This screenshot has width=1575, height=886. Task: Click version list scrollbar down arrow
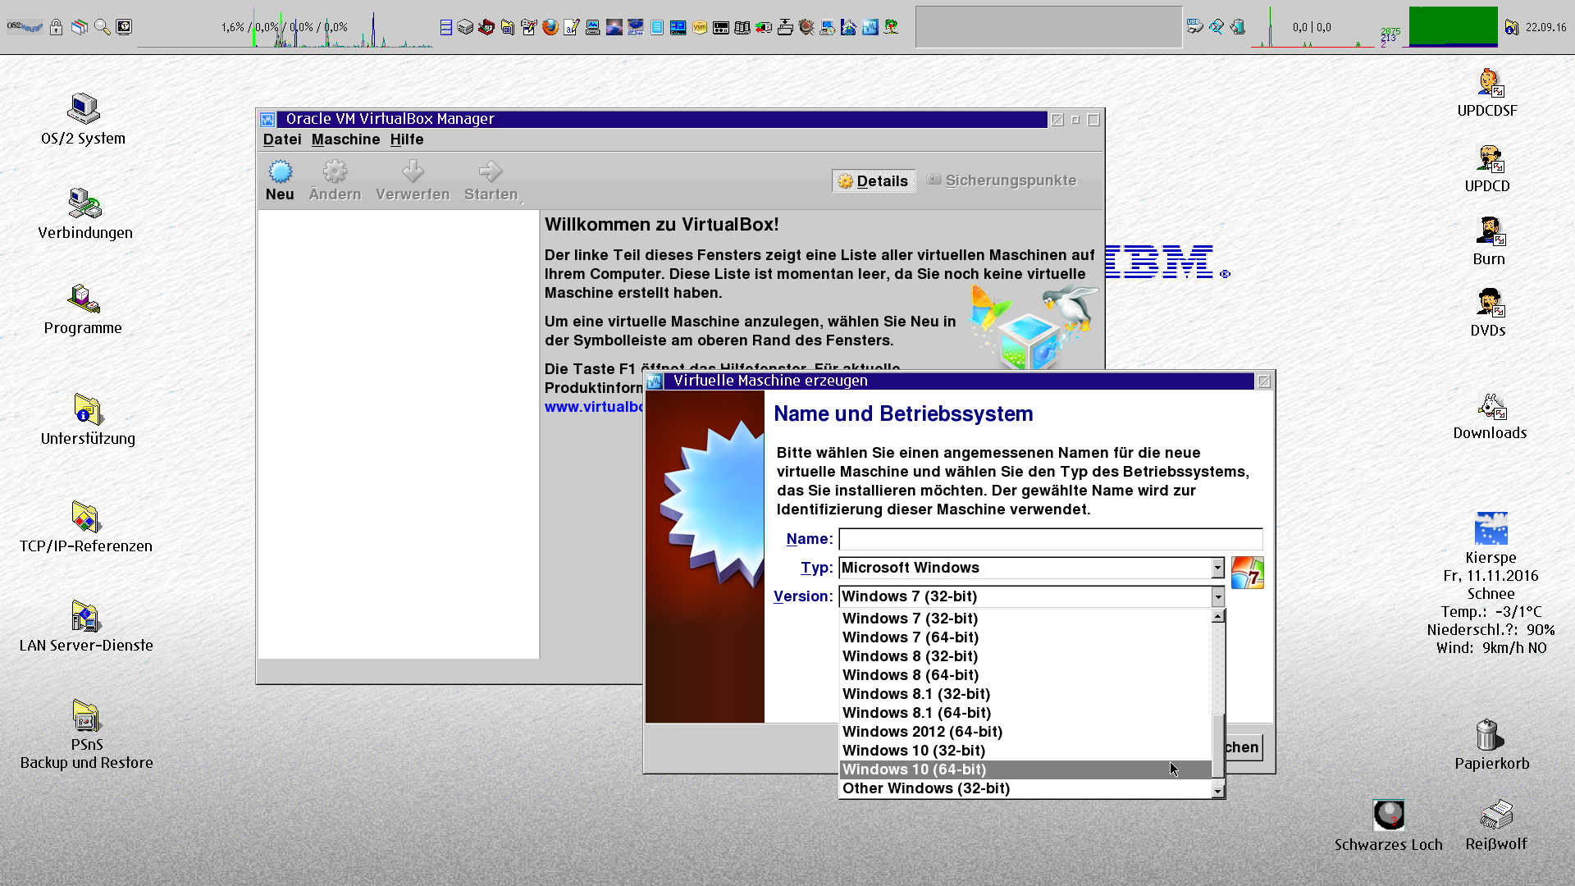1218,791
